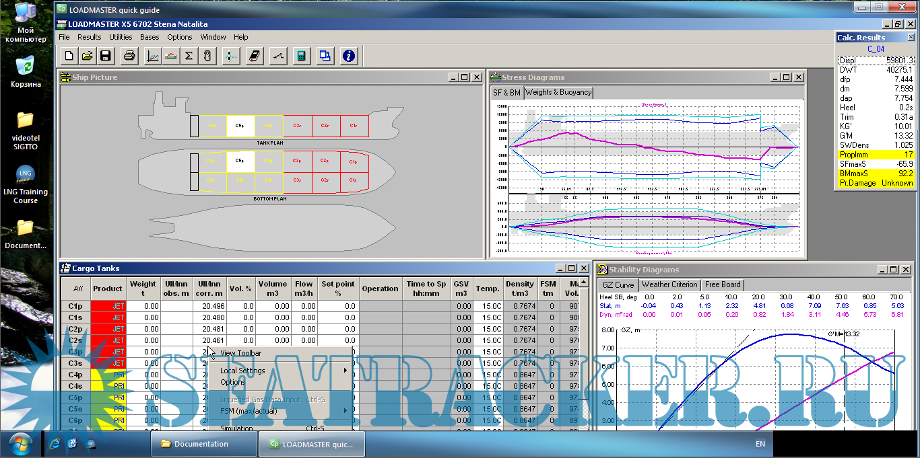Save using the floppy disk icon

point(105,56)
